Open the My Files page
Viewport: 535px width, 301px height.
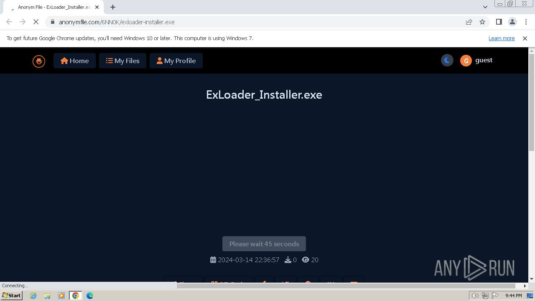(122, 61)
